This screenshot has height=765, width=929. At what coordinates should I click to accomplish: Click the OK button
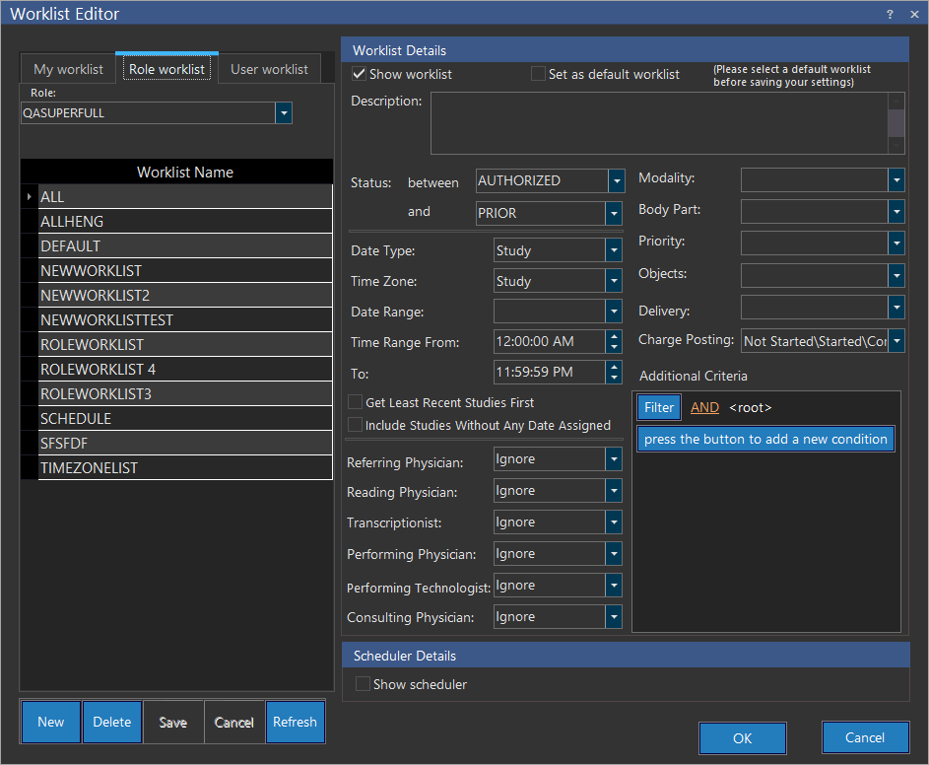click(x=742, y=738)
